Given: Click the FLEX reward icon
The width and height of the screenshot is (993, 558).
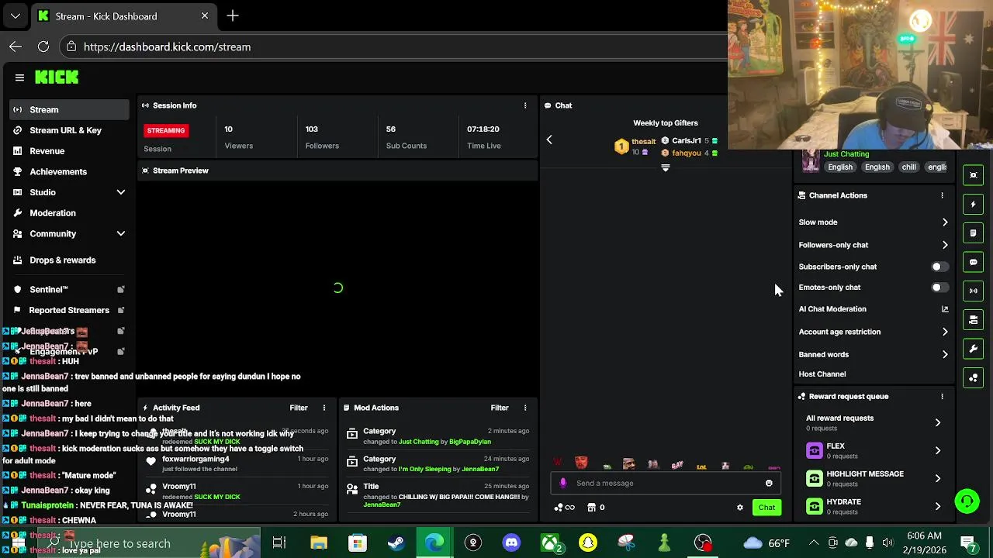Looking at the screenshot, I should 814,450.
